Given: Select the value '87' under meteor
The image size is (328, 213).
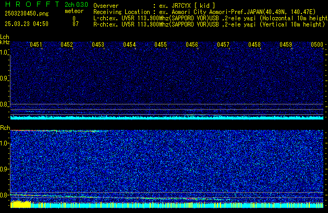Looking at the screenshot, I should (x=76, y=24).
